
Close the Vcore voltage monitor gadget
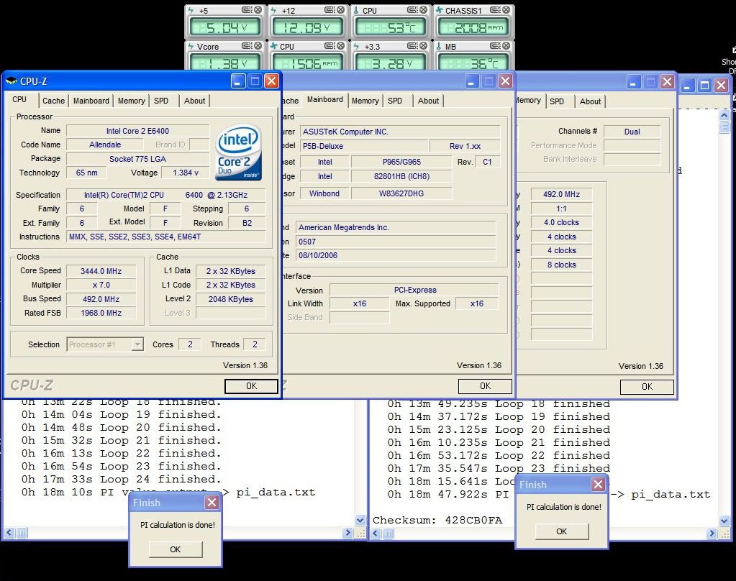(x=258, y=46)
